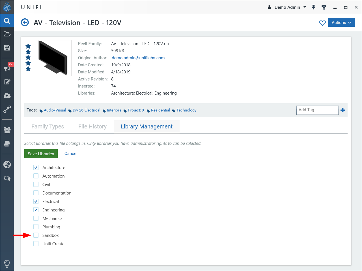
Task: Open the Actions dropdown button
Action: pos(341,23)
